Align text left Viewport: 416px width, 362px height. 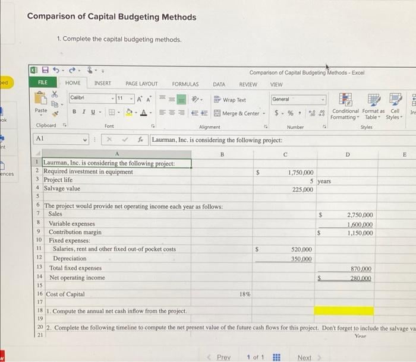pos(162,113)
